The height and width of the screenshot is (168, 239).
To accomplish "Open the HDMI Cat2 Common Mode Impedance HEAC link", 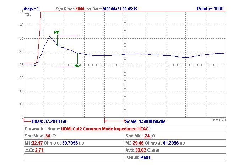I will 105,129.
